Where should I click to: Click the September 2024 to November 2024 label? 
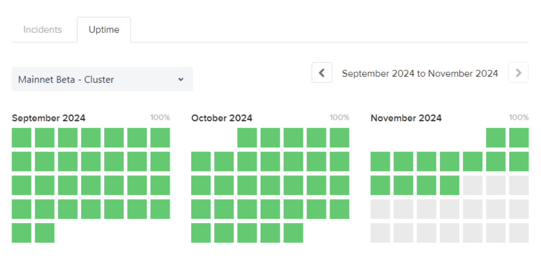pyautogui.click(x=420, y=73)
